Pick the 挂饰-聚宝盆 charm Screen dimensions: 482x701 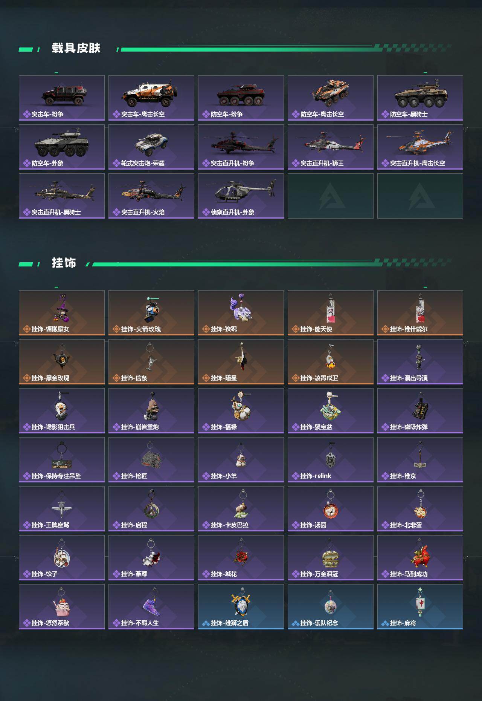click(x=331, y=411)
